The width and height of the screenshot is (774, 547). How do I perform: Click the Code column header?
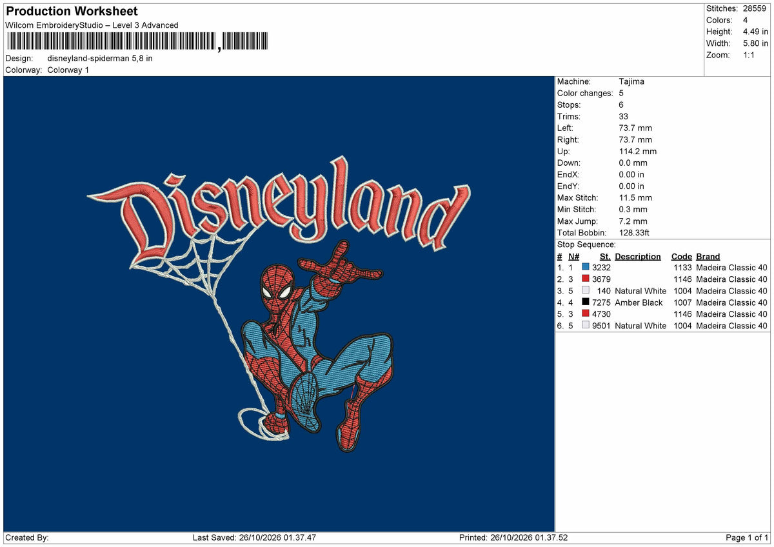click(681, 256)
